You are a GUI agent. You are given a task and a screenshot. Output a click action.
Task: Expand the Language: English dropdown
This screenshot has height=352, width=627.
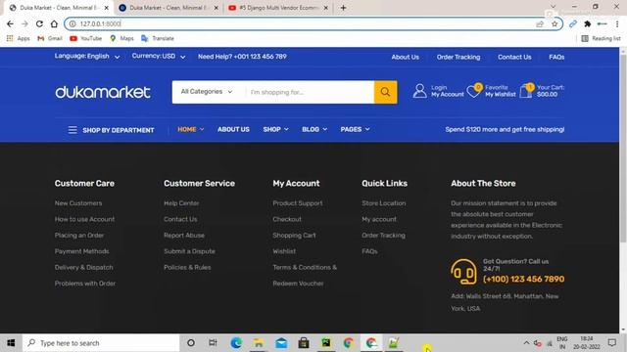[x=87, y=57]
